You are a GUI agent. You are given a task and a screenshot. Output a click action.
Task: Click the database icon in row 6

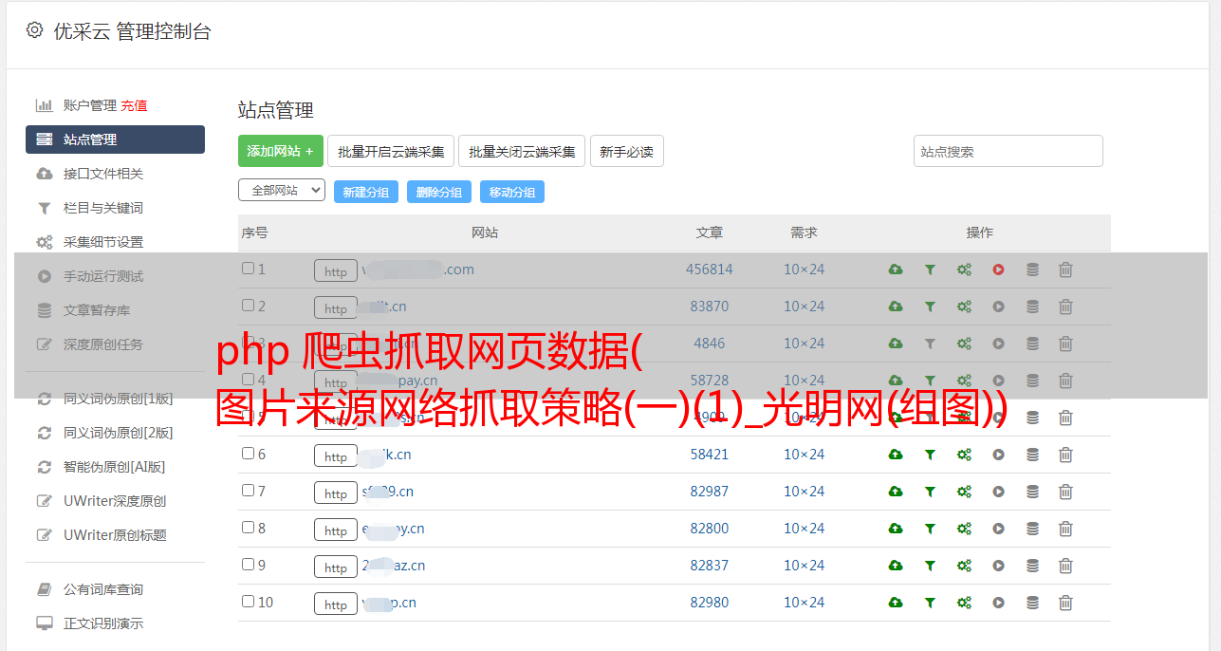coord(1032,455)
